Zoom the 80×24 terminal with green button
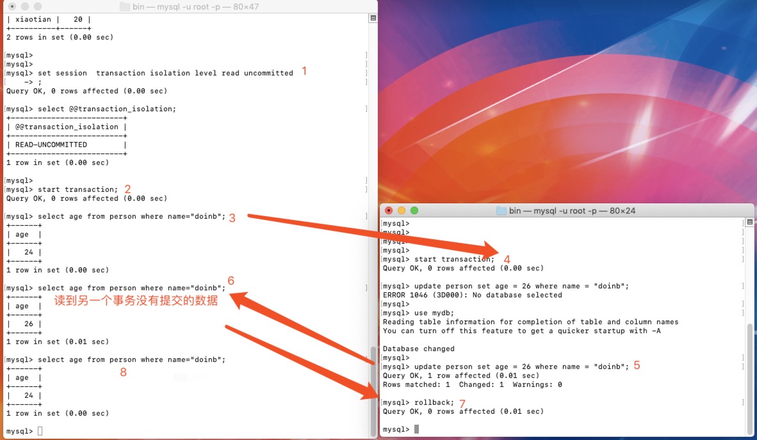 coord(414,210)
